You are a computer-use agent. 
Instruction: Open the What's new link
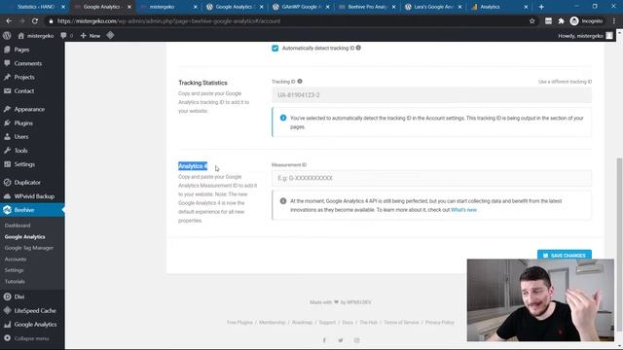point(463,210)
